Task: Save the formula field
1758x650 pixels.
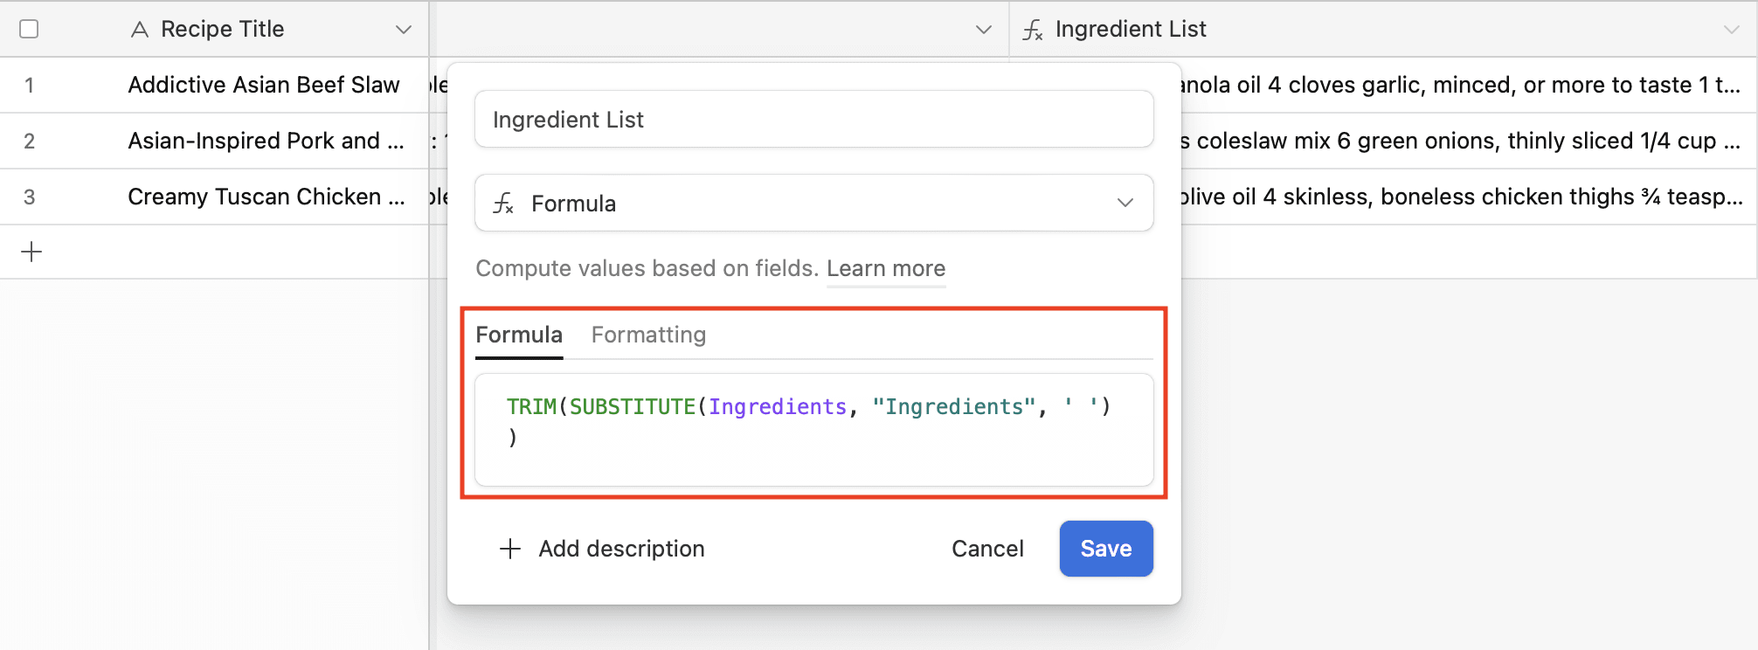Action: (x=1106, y=549)
